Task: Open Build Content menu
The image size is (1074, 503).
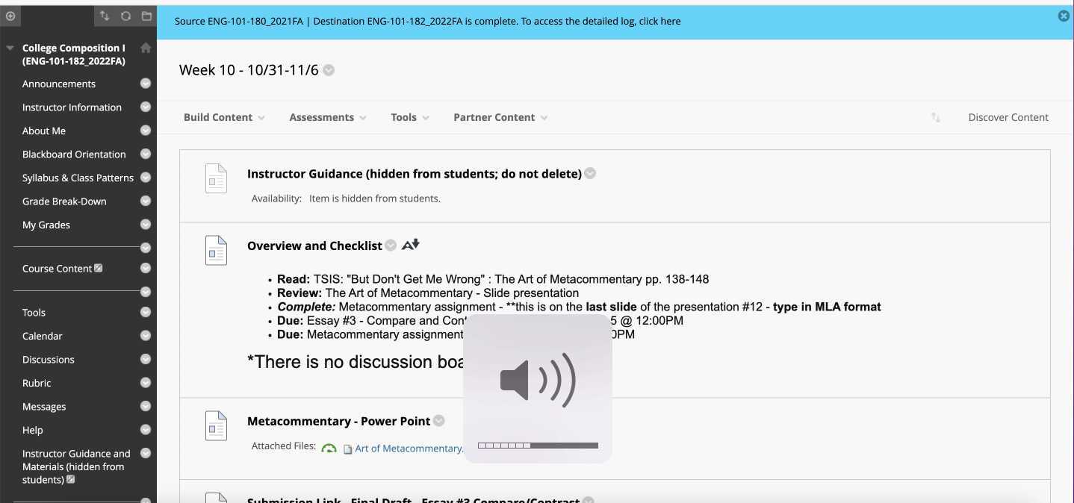Action: (x=224, y=117)
